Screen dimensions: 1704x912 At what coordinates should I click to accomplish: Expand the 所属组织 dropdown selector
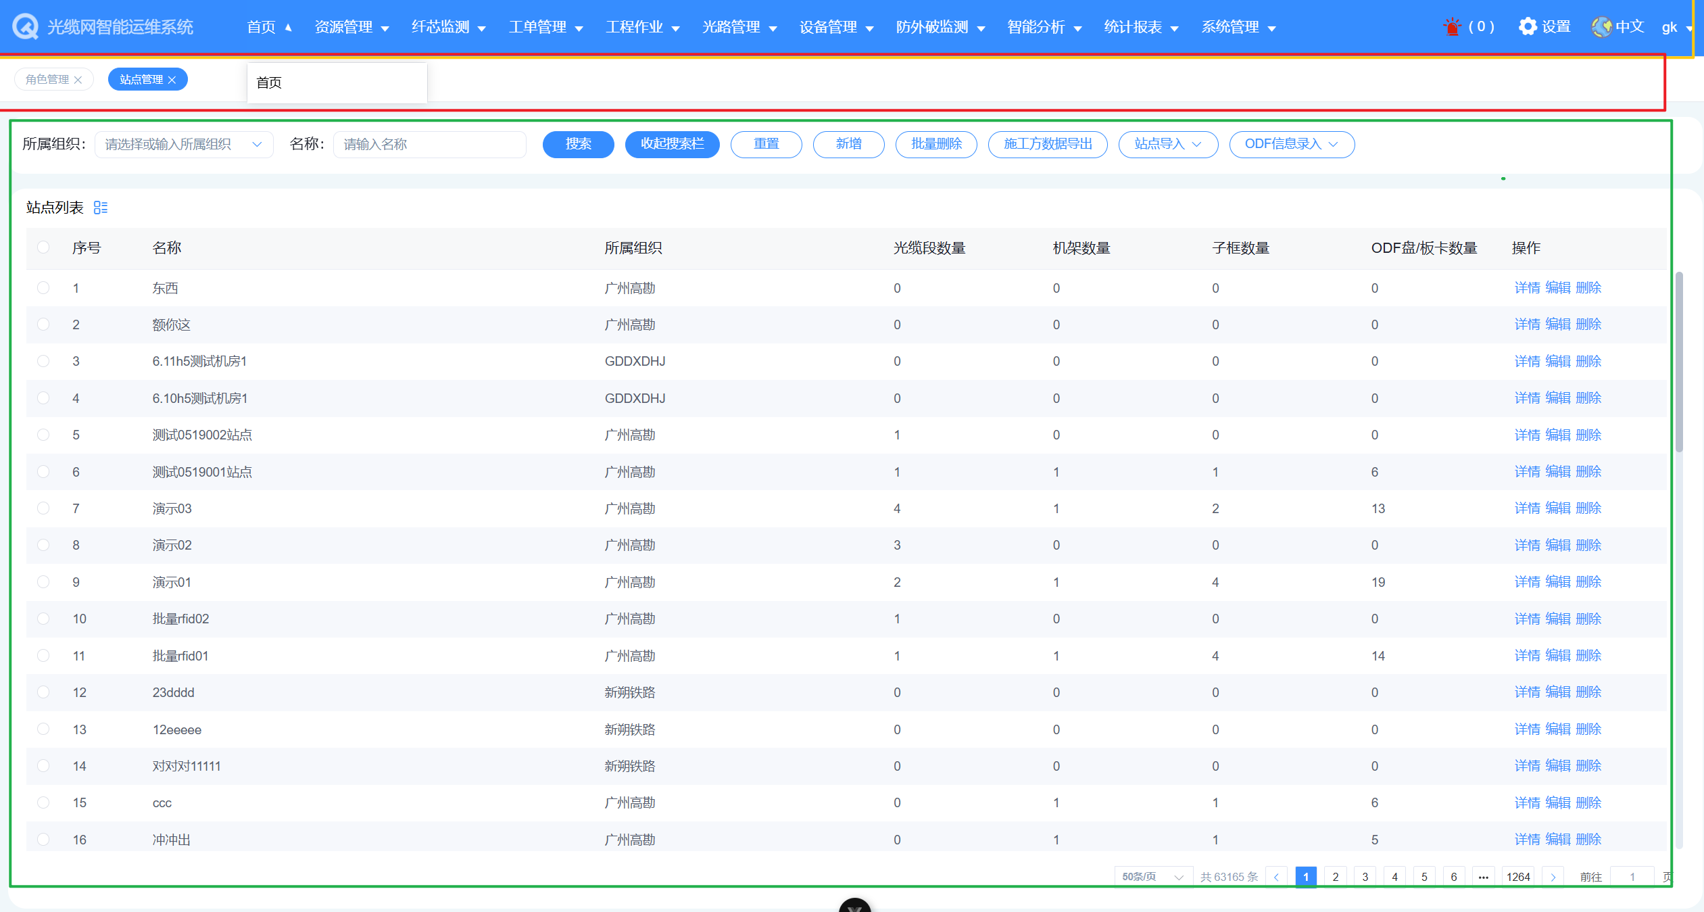point(183,145)
